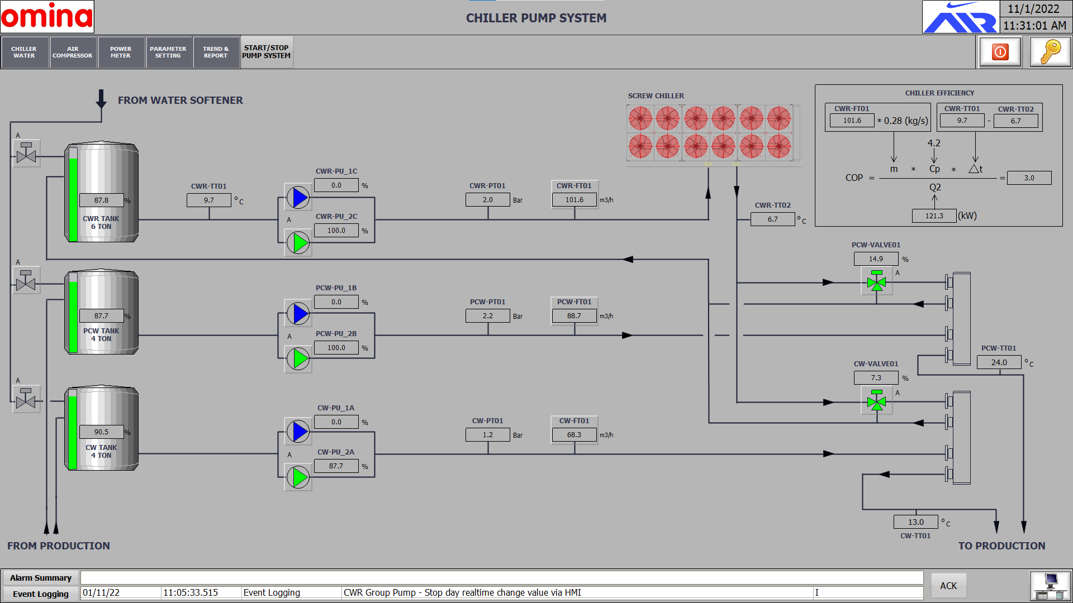The height and width of the screenshot is (603, 1073).
Task: Click the network station icon in the alarm bar
Action: [1051, 586]
